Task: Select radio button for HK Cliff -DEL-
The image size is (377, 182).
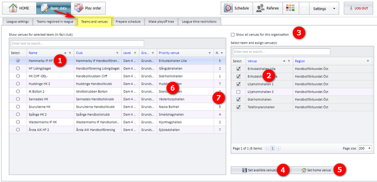Action: 18,76
